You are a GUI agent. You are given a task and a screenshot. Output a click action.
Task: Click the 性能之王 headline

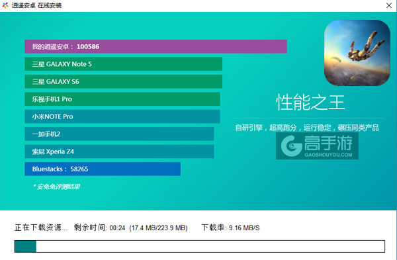(310, 103)
